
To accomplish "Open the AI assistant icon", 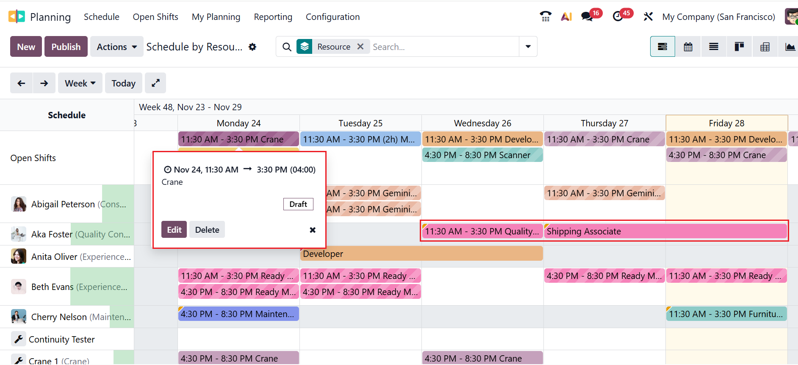I will click(x=566, y=17).
